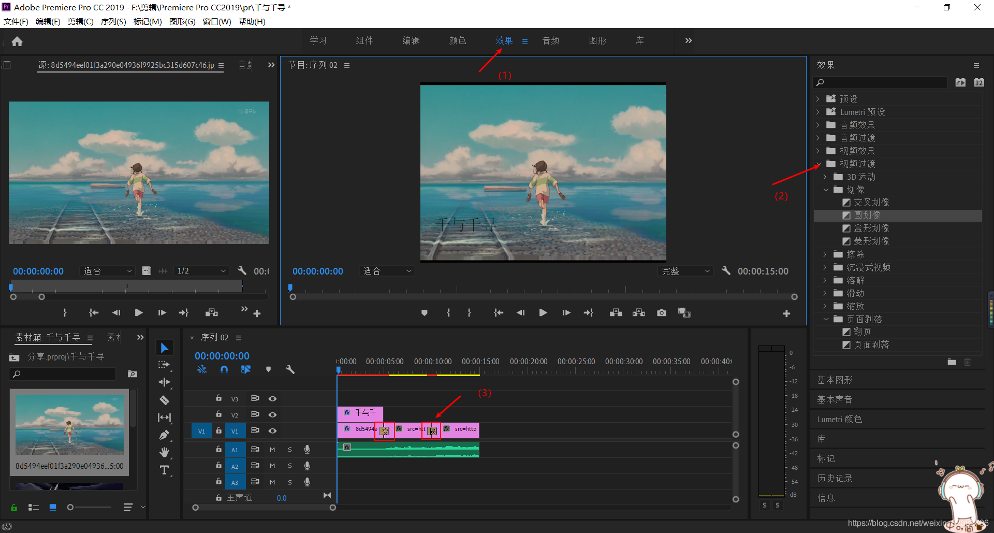Screen dimensions: 994x533
Task: Mute audio track A1
Action: (272, 450)
